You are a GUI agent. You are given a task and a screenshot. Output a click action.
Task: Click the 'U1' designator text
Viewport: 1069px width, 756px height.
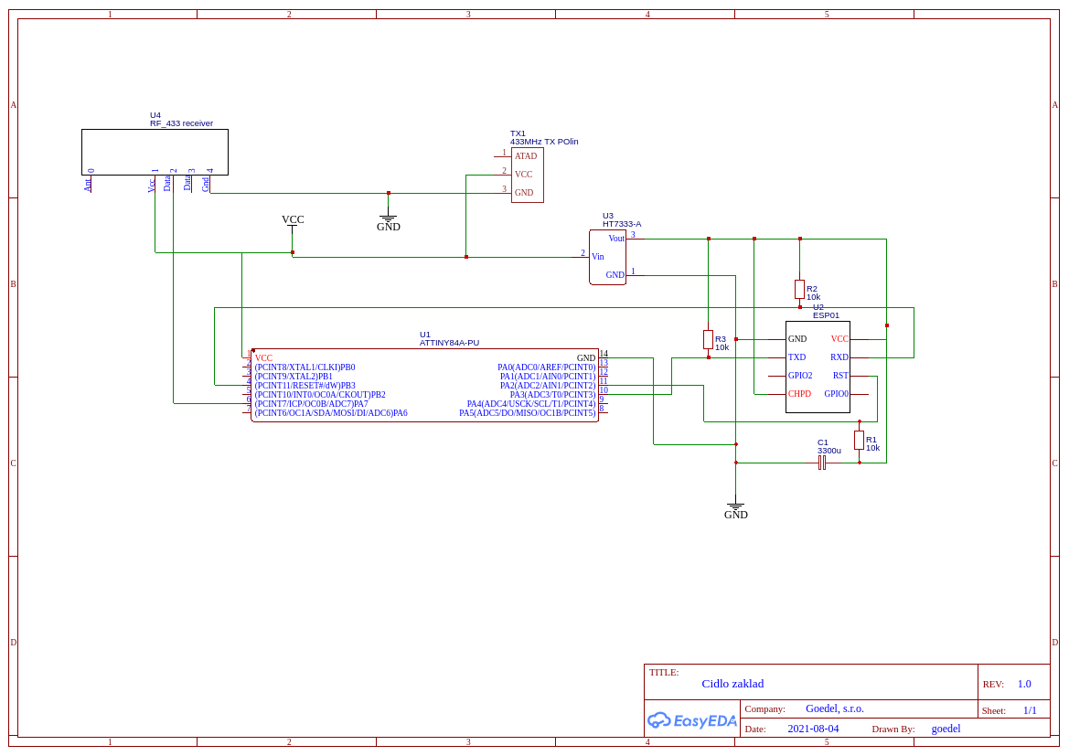coord(424,335)
